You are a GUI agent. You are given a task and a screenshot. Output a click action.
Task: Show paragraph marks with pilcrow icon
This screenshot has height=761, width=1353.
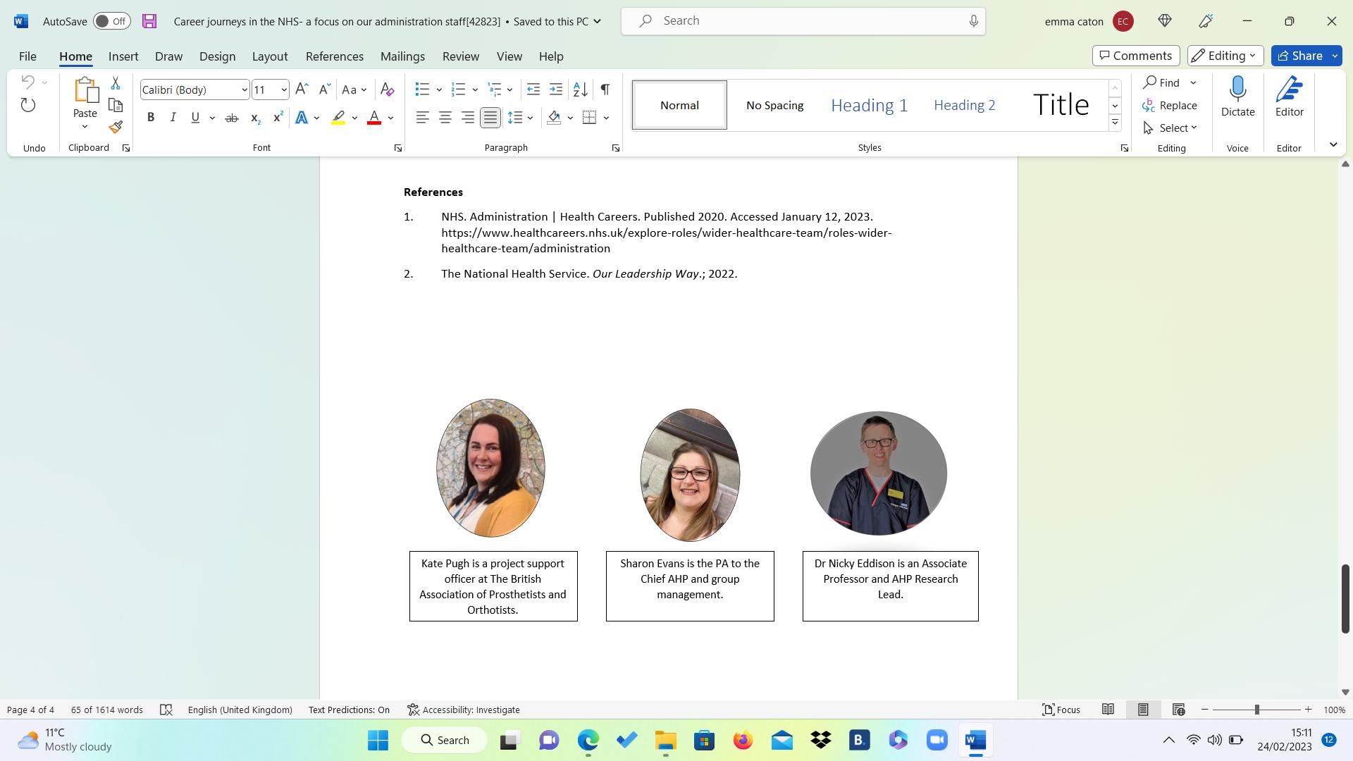pos(605,89)
